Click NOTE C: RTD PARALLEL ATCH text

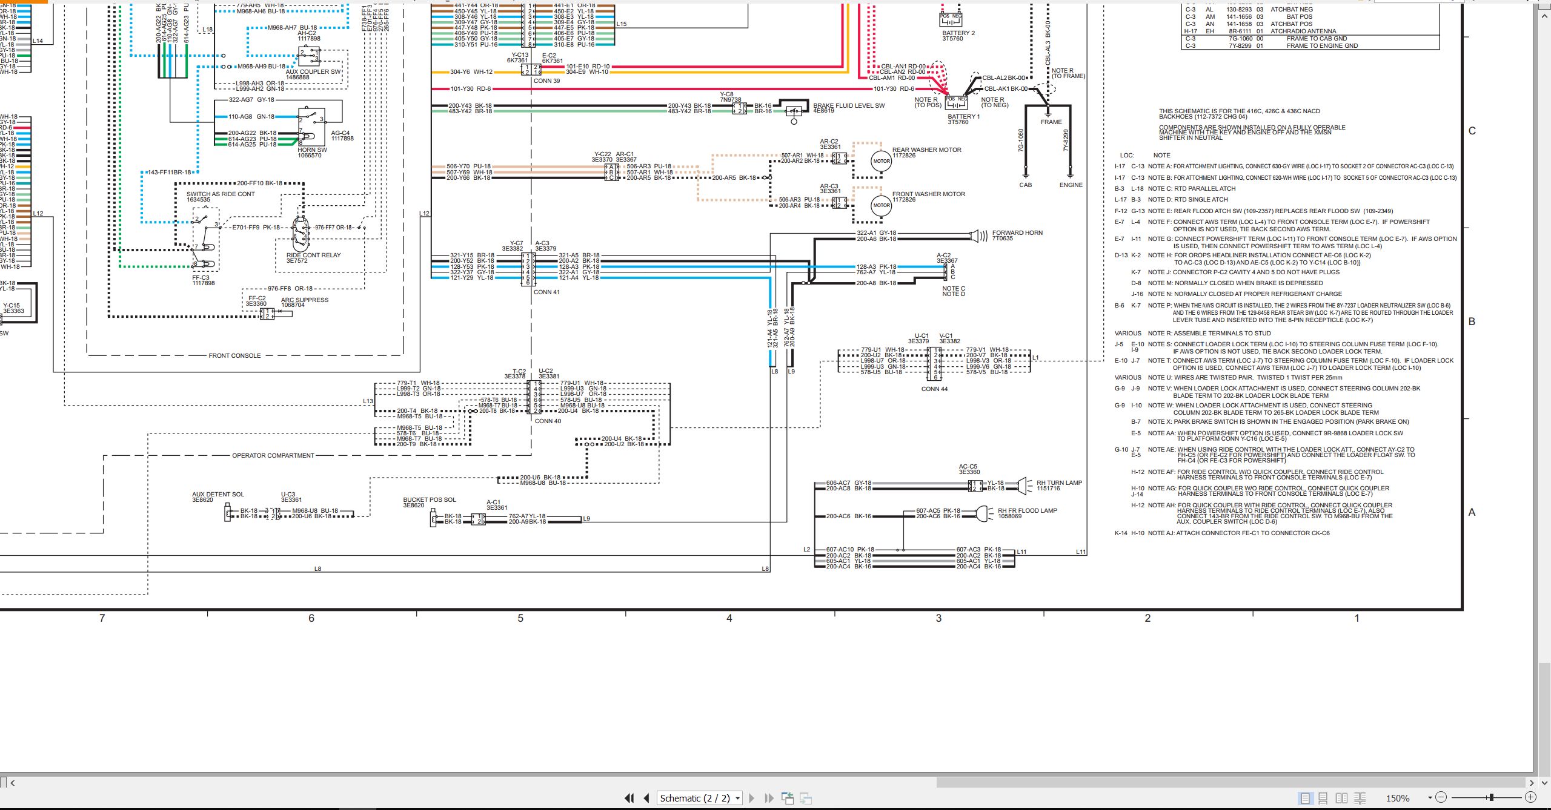tap(1191, 189)
